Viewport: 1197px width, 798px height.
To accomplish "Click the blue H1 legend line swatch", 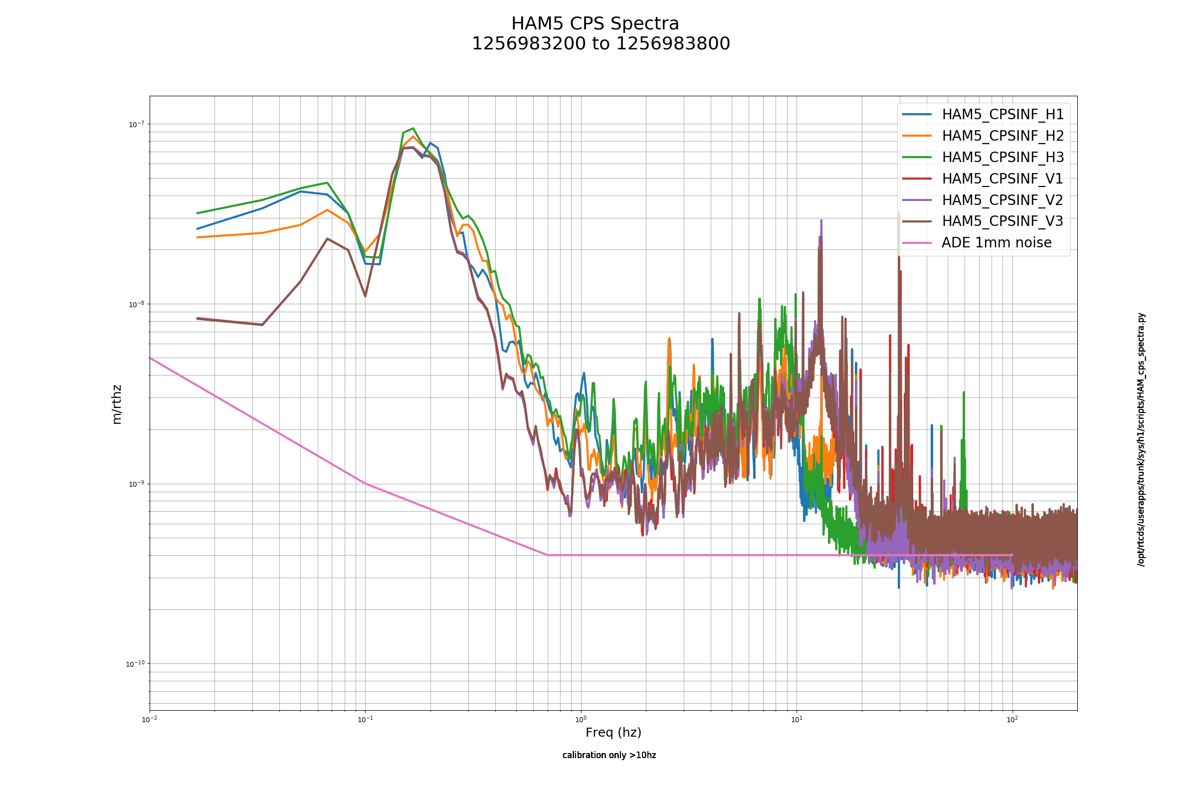I will [917, 115].
